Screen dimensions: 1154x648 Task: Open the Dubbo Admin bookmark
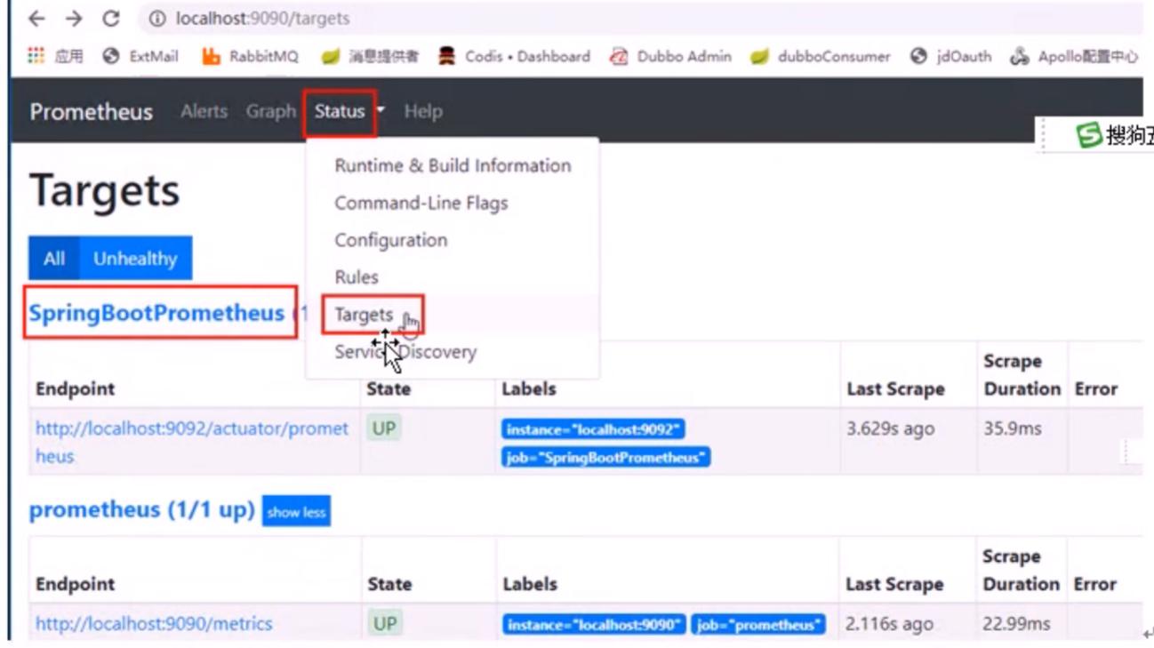point(670,56)
